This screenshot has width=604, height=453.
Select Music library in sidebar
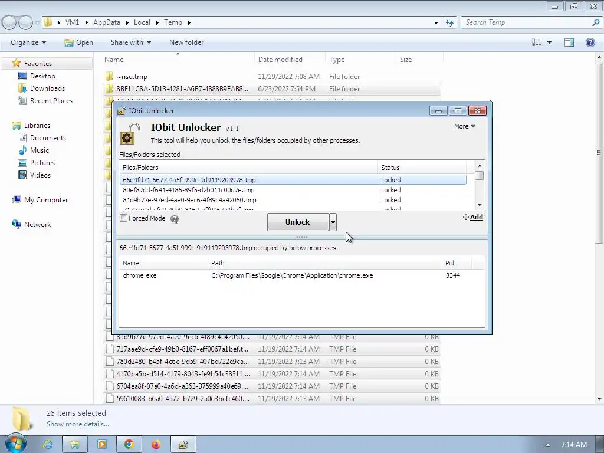click(x=34, y=150)
